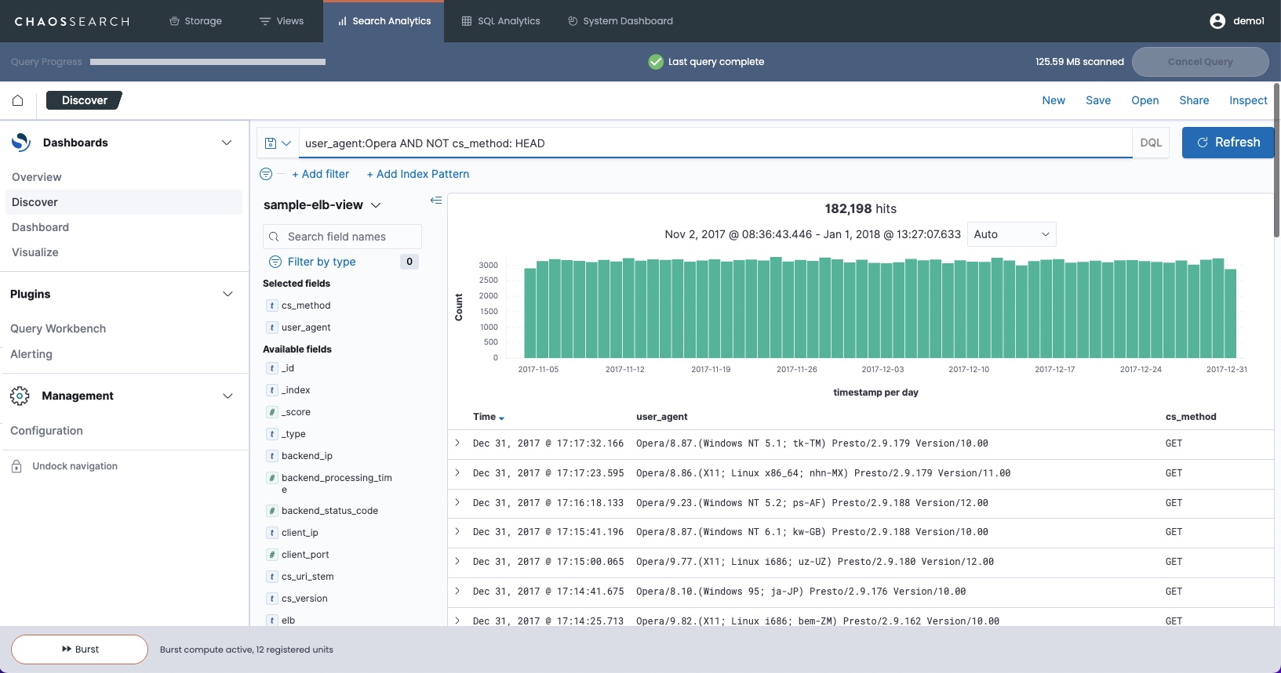Click the Undock navigation lock icon
The width and height of the screenshot is (1281, 673).
16,466
